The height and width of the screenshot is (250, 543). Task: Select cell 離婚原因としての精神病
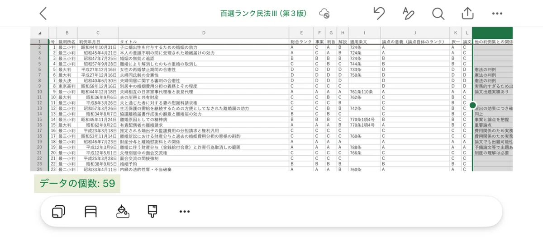tap(204, 120)
